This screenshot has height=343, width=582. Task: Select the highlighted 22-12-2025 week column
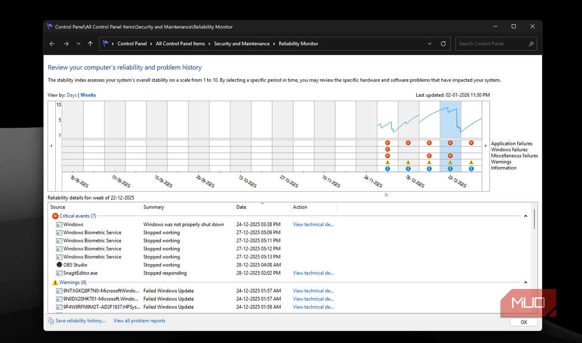click(x=450, y=137)
